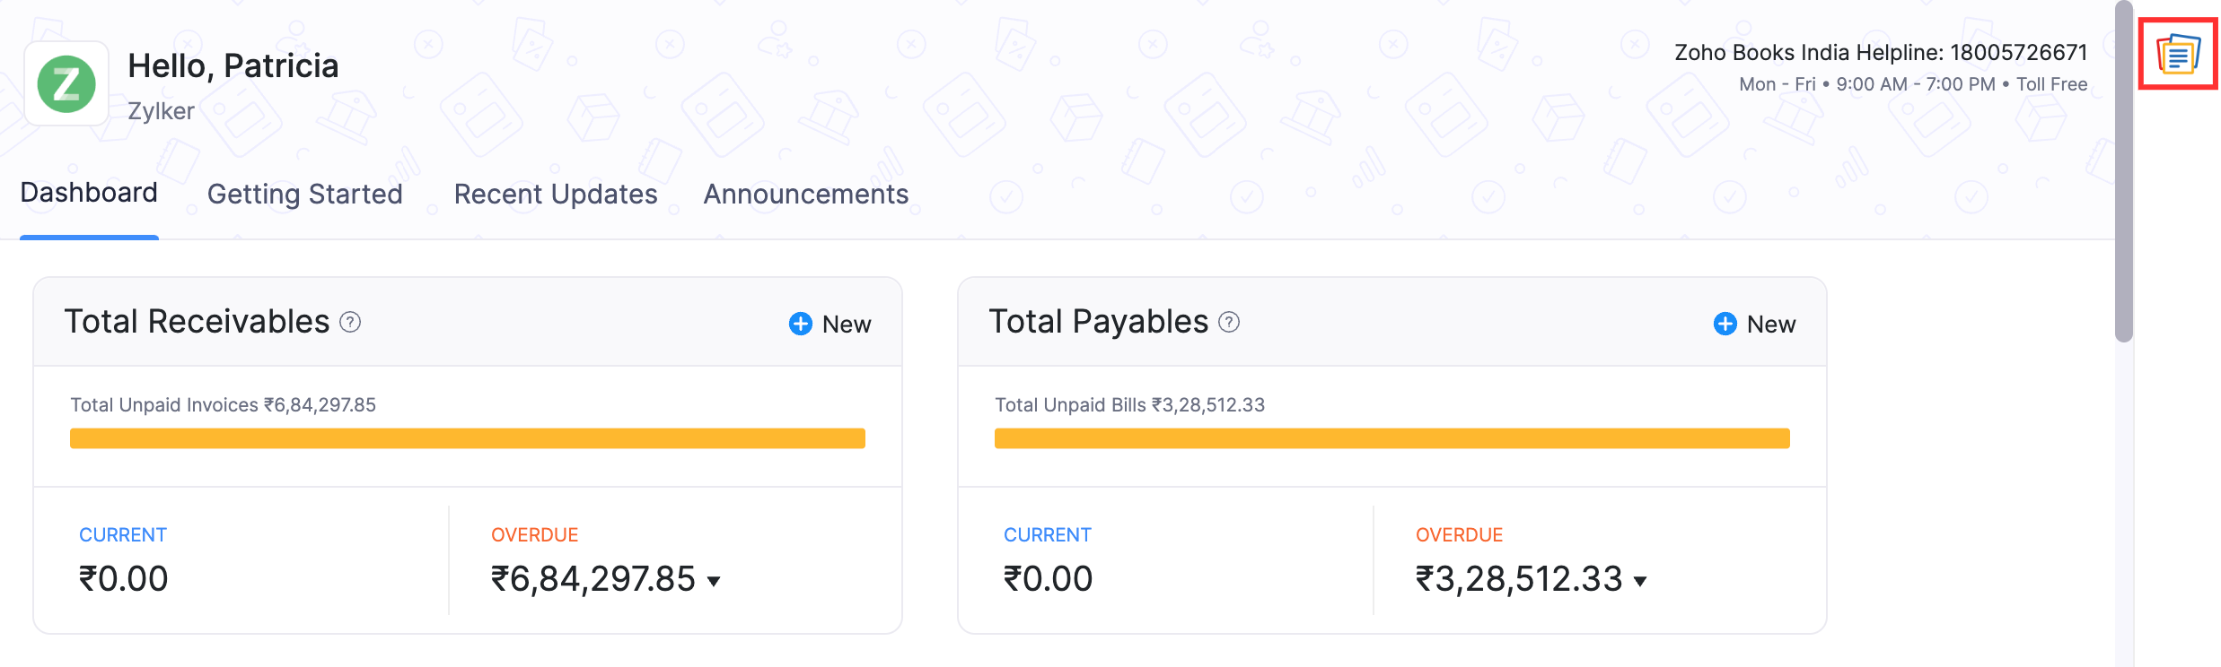View the Recent Updates tab
The height and width of the screenshot is (667, 2221).
(555, 194)
